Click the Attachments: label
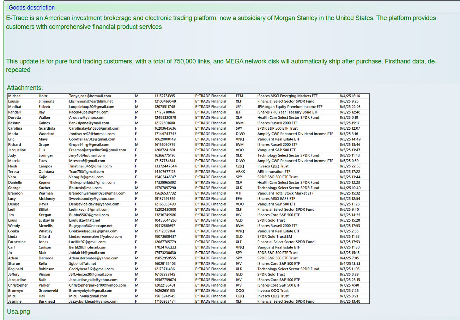This screenshot has width=460, height=320. 25,88
